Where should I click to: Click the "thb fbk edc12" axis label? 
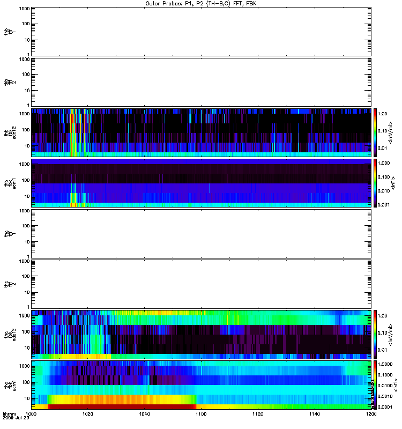(10, 132)
